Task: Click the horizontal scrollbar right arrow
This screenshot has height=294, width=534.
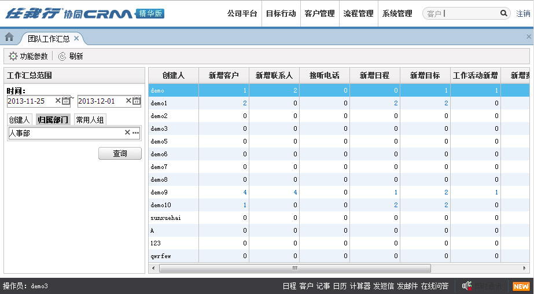Action: coord(525,268)
